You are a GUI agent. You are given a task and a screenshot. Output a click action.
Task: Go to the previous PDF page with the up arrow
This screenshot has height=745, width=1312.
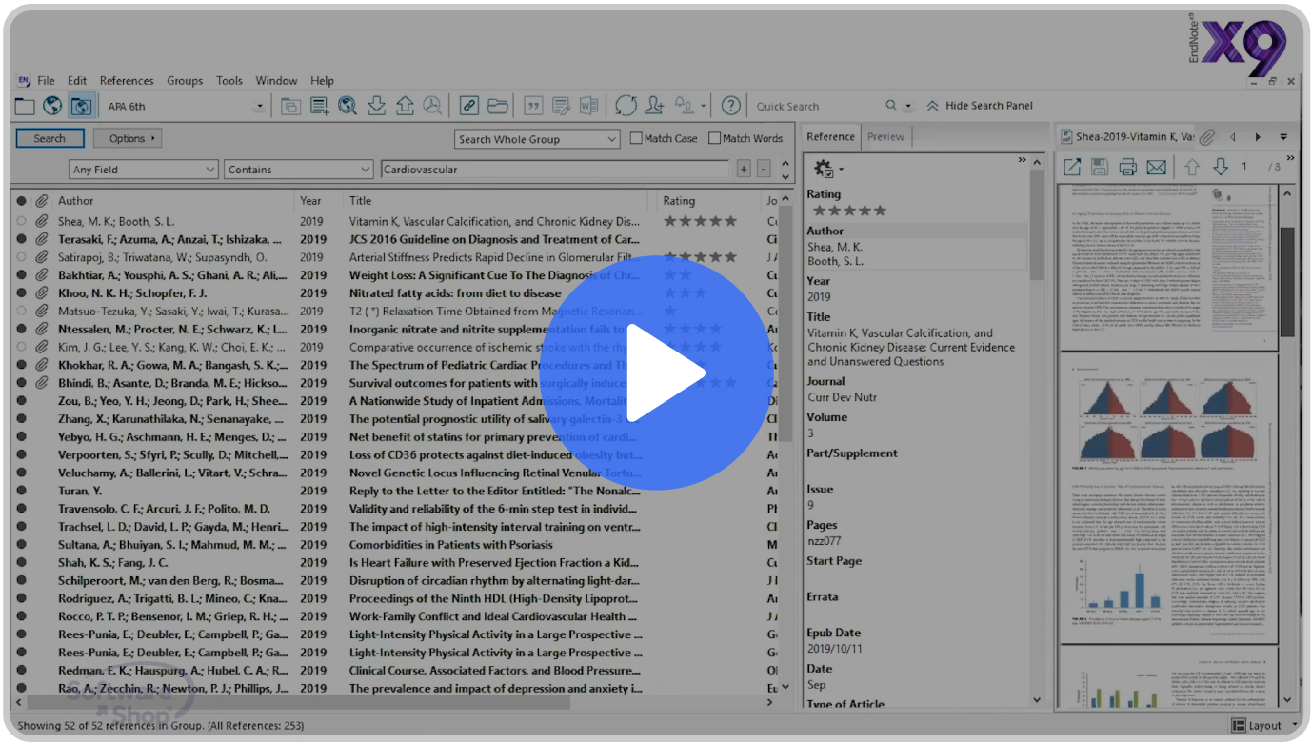(x=1192, y=168)
